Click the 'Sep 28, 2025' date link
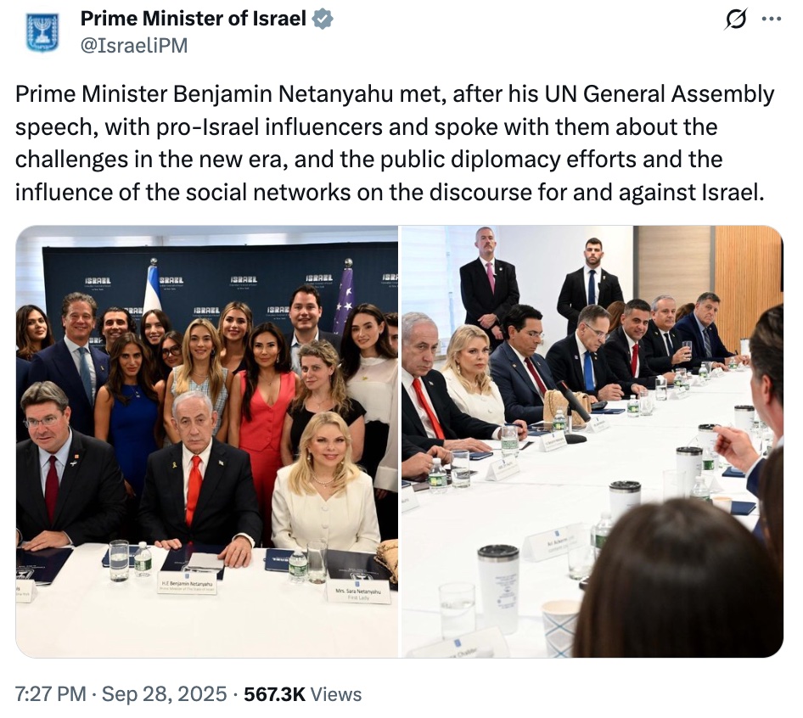Viewport: 803px width, 718px height. pyautogui.click(x=167, y=693)
